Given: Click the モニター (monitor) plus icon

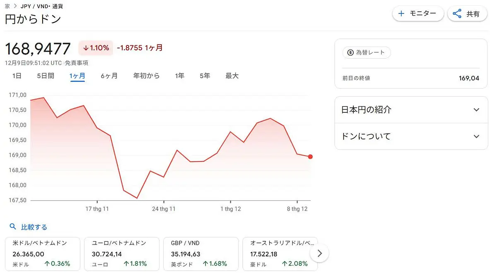Looking at the screenshot, I should [x=401, y=13].
